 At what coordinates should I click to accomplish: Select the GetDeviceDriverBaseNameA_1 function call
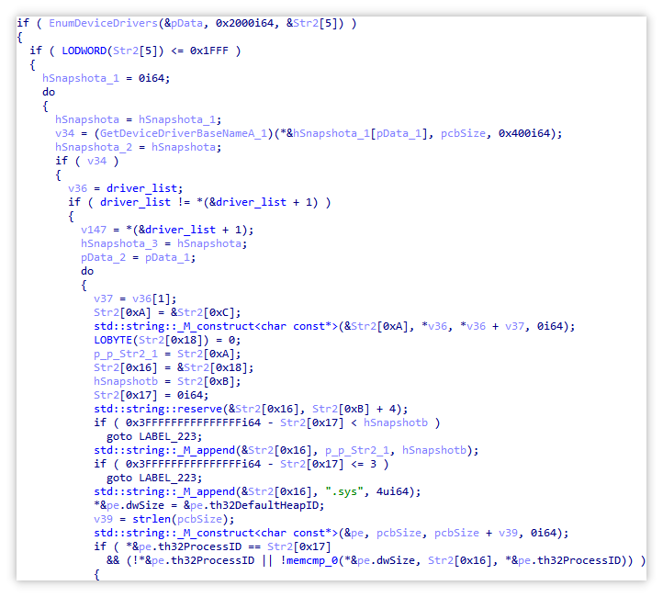[181, 133]
